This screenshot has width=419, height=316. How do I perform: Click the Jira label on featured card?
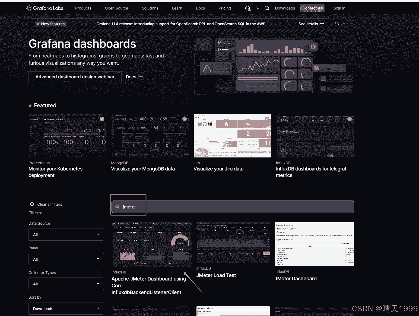(x=197, y=163)
